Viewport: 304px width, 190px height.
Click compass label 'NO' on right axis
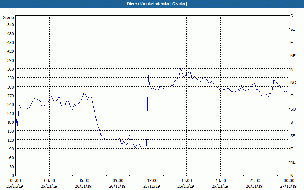pos(293,82)
